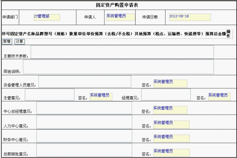Click the 单位 column header
The image size is (237, 158).
(82, 34)
